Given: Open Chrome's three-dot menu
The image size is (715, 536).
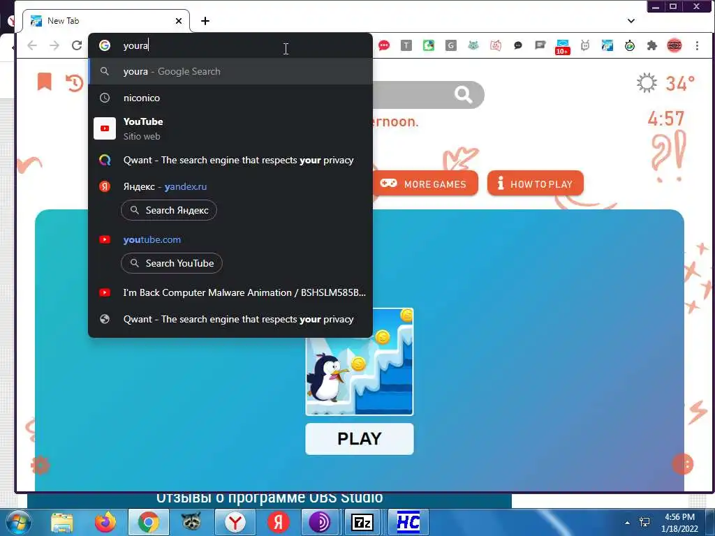Looking at the screenshot, I should click(697, 45).
